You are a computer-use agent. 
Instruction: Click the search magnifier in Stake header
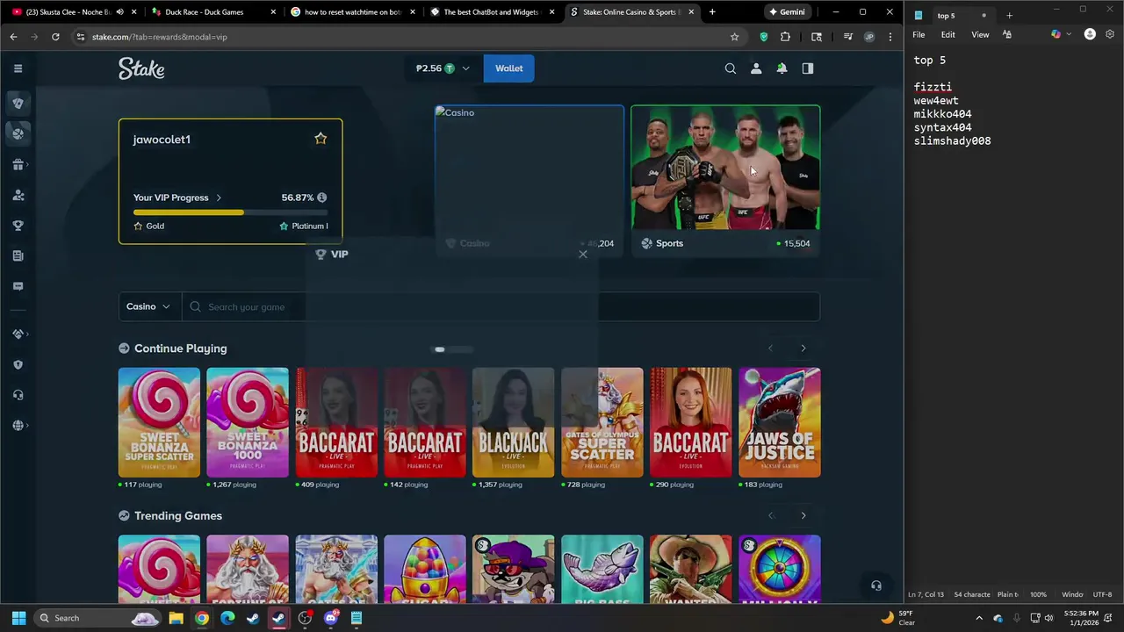tap(730, 68)
